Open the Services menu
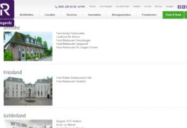 (x=72, y=15)
